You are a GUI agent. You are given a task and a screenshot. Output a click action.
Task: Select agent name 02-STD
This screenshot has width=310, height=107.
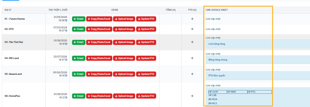[x=9, y=29]
